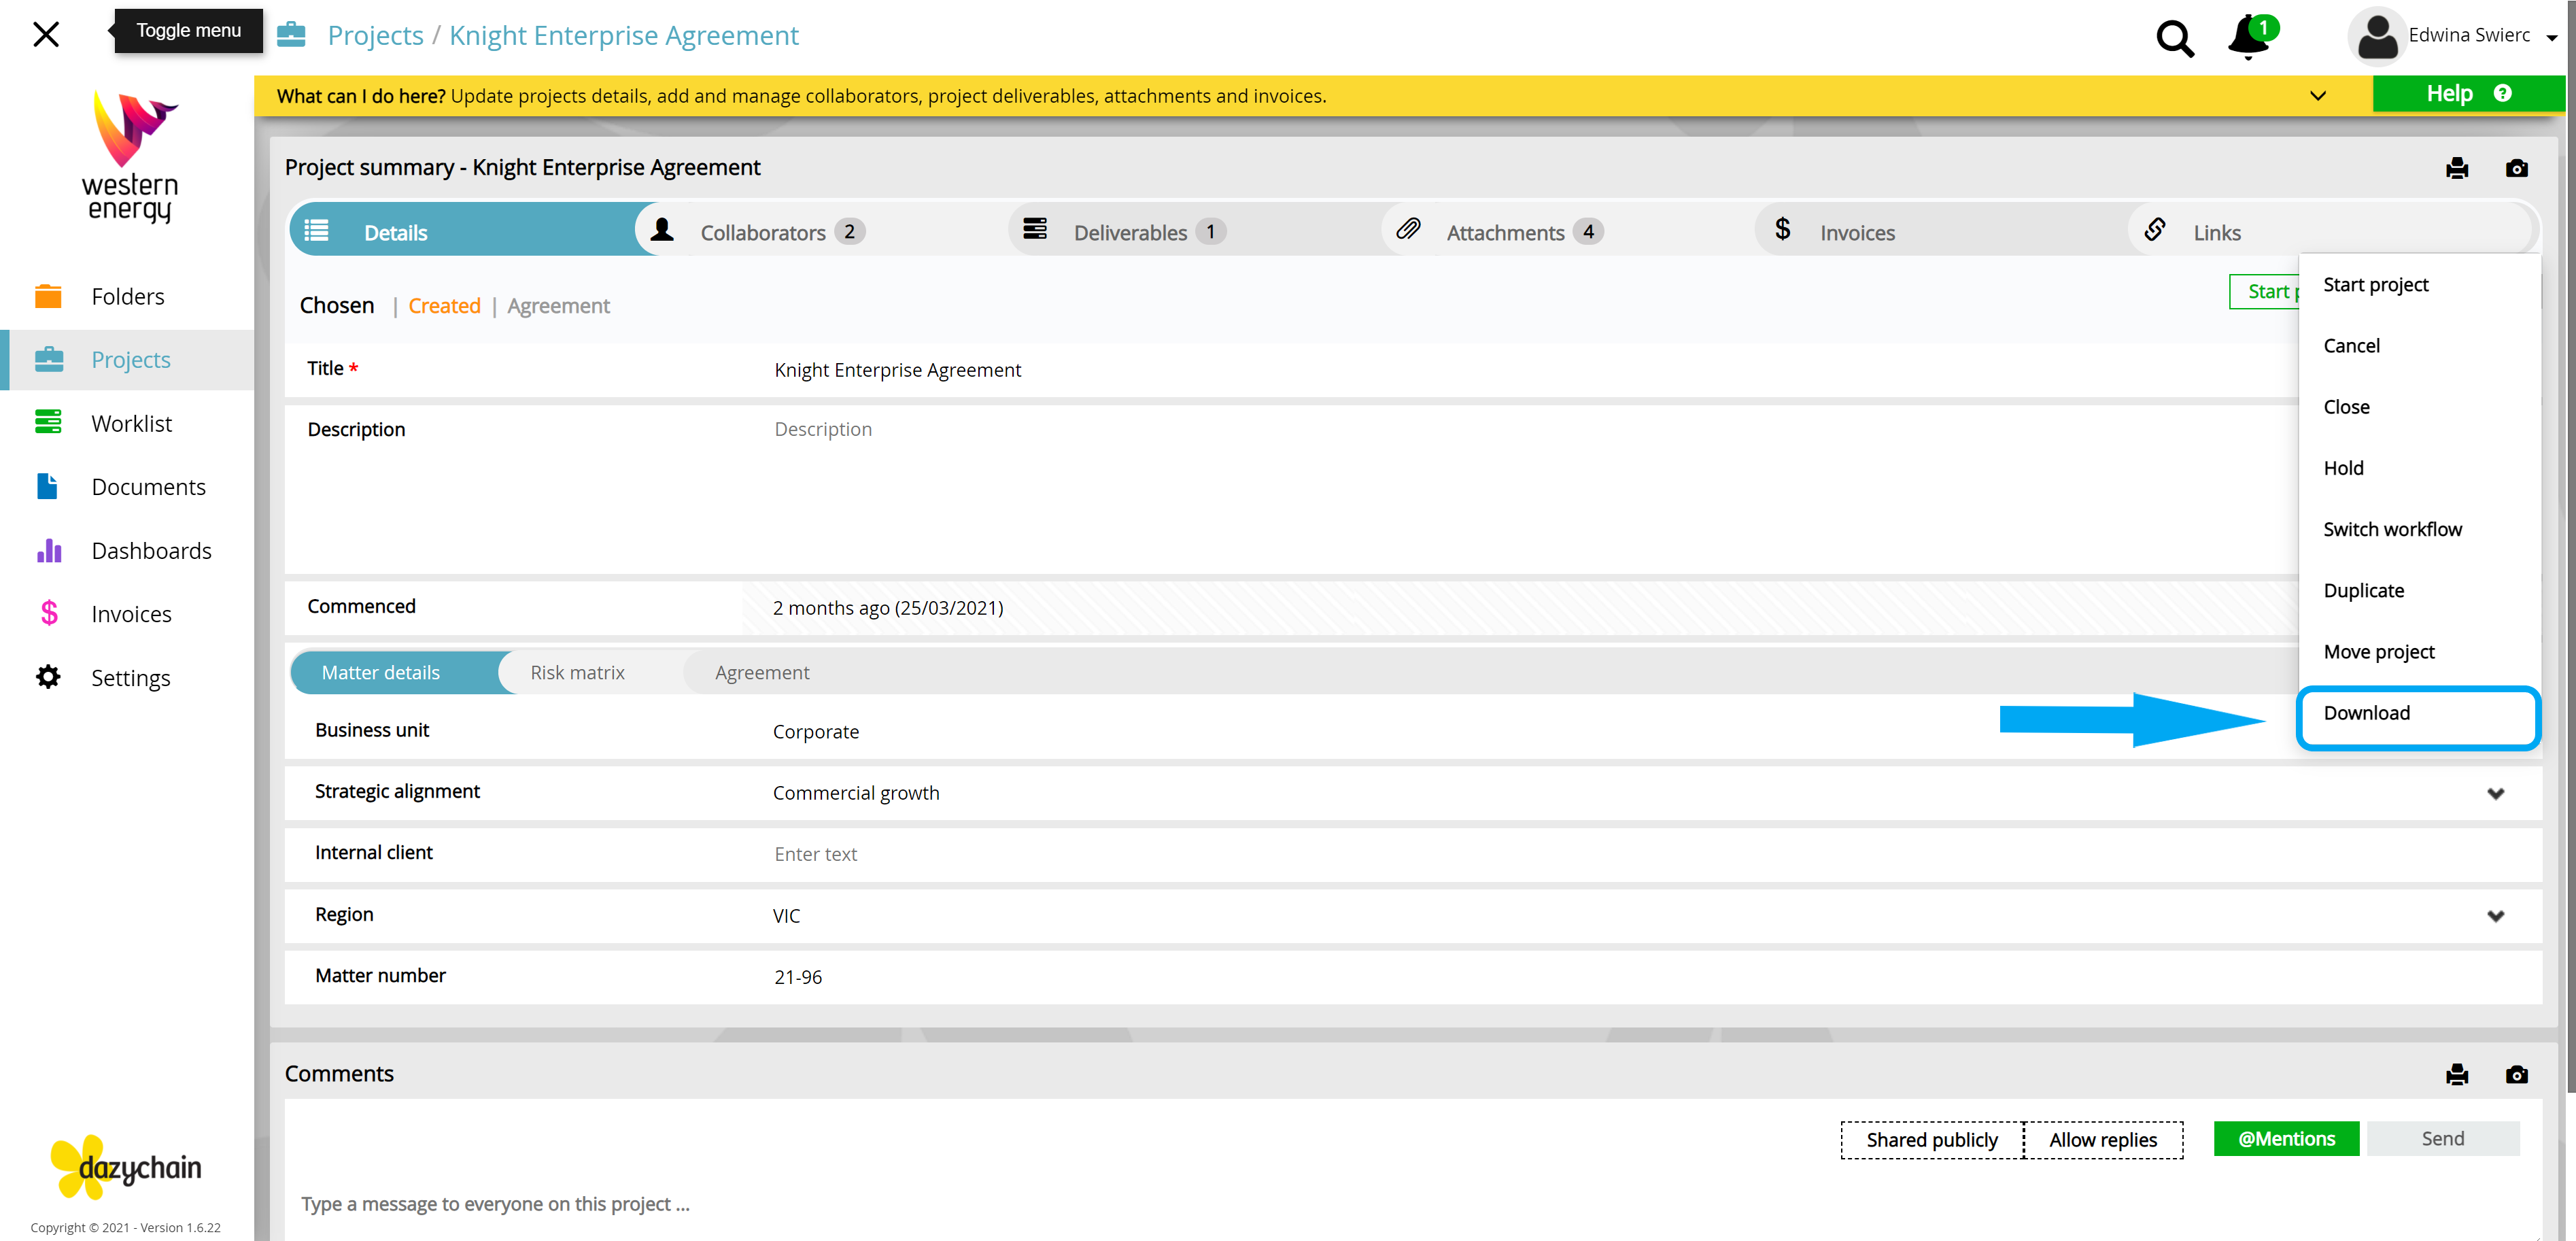Viewport: 2576px width, 1241px height.
Task: Click the Projects briefcase sidebar icon
Action: coord(48,360)
